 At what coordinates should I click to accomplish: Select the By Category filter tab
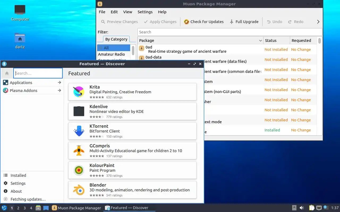click(116, 39)
